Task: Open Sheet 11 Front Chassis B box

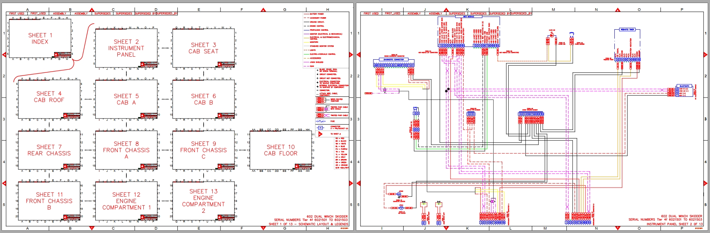Action: [x=49, y=201]
